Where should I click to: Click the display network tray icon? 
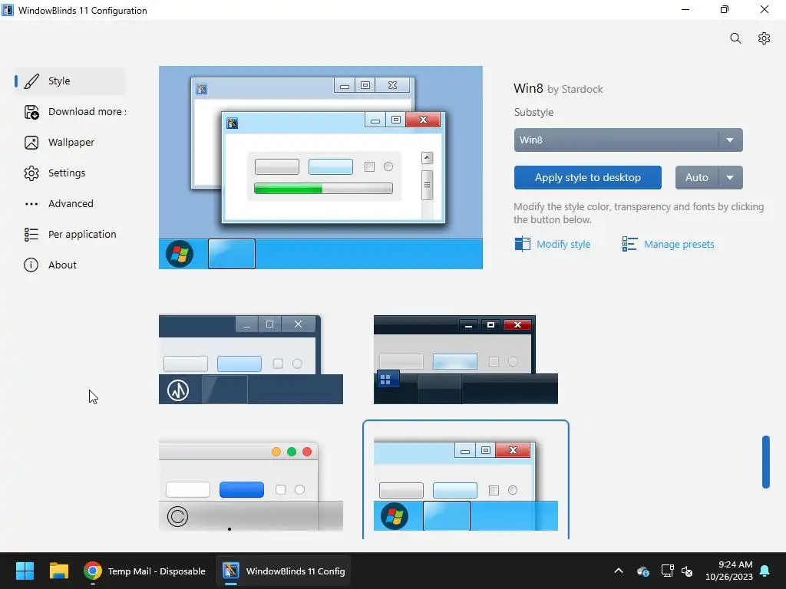click(x=667, y=571)
